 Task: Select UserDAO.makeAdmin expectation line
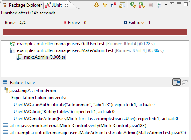pos(96,119)
